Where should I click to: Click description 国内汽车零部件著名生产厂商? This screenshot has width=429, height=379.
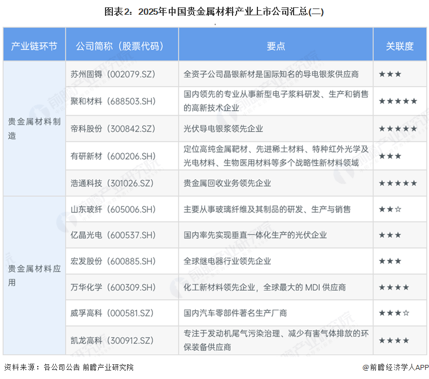point(235,313)
